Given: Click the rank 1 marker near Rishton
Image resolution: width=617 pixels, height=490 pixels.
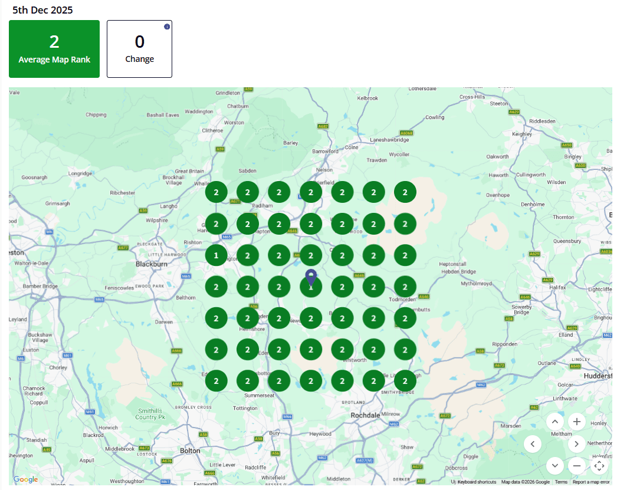Looking at the screenshot, I should (x=216, y=255).
